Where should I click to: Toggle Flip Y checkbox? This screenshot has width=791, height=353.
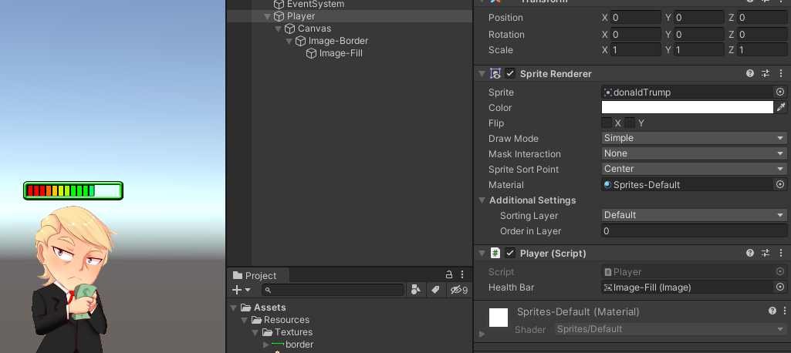[630, 123]
